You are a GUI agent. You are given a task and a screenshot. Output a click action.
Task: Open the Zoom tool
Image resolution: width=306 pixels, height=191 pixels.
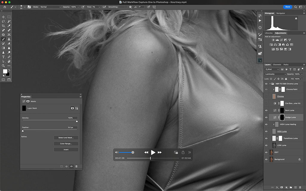[x=4, y=66]
